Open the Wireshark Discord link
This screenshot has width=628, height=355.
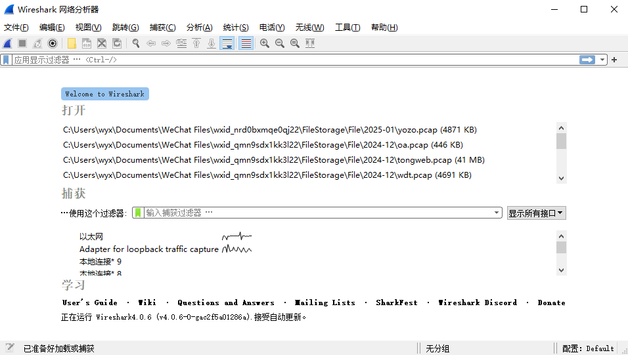pos(478,303)
